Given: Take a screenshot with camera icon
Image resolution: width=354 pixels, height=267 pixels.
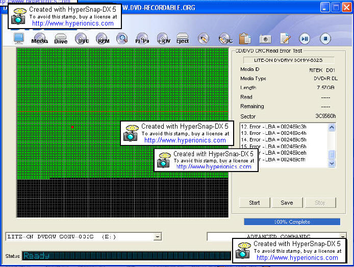Looking at the screenshot, I should (x=265, y=39).
